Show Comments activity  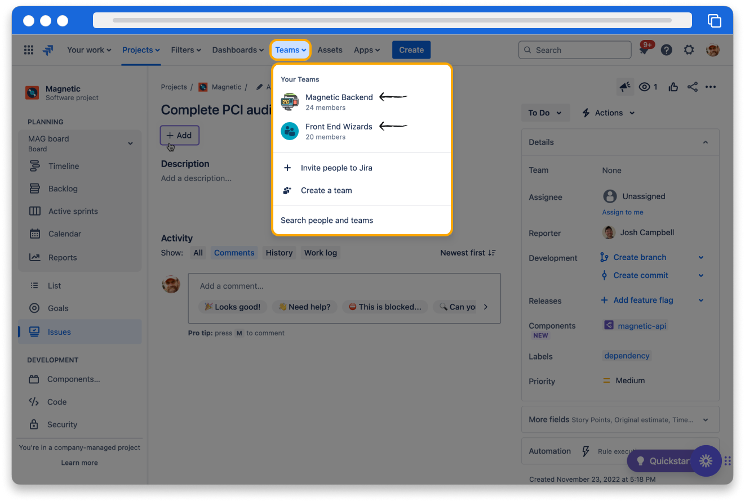pyautogui.click(x=234, y=253)
